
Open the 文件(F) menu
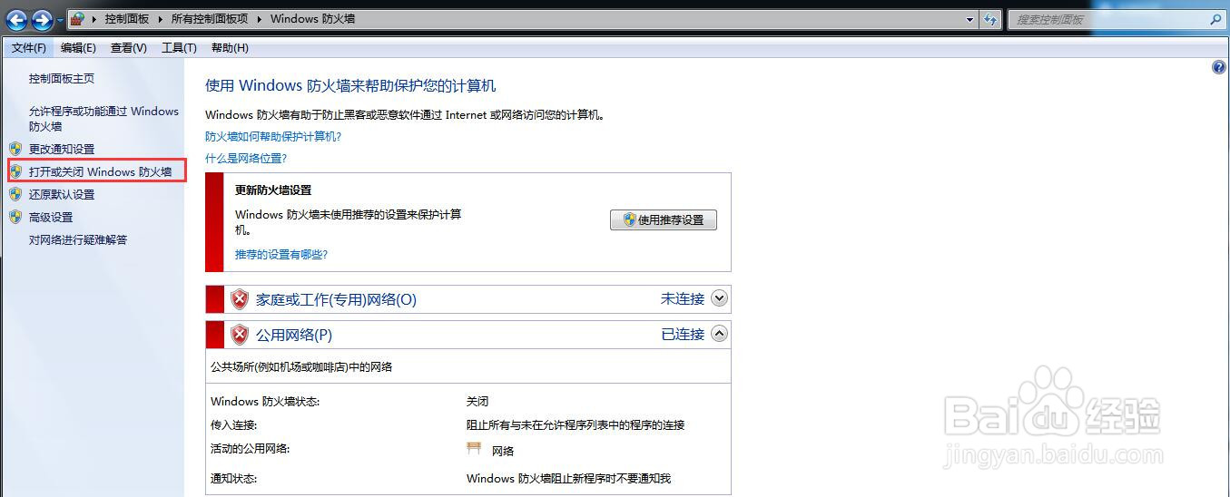29,48
